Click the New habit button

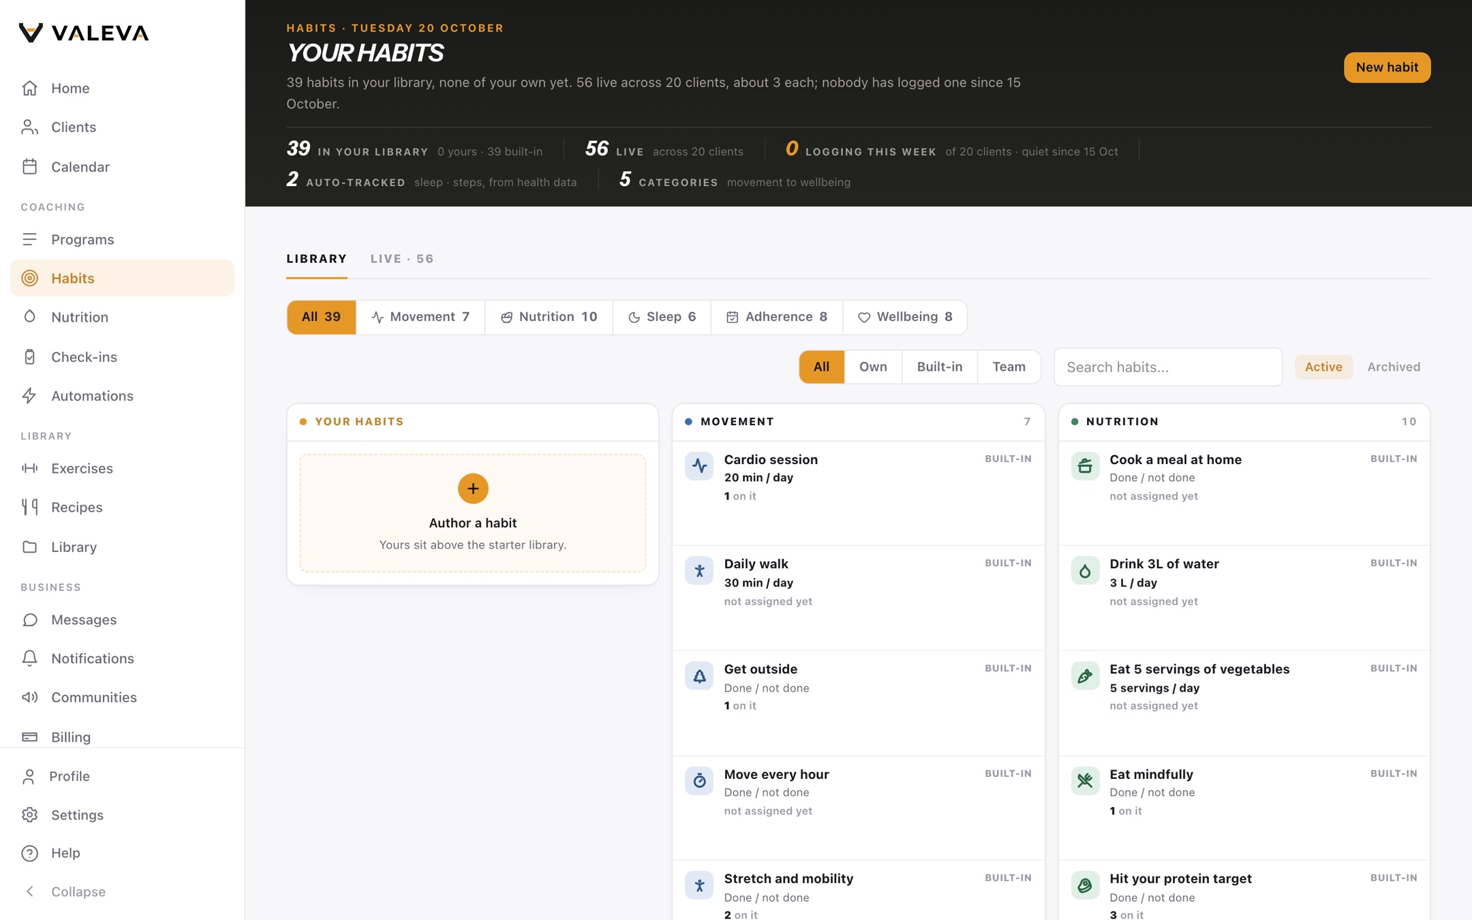[1387, 67]
